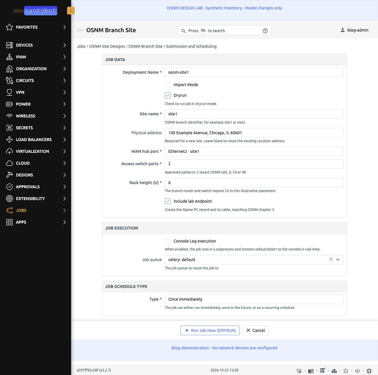Click the blog-admin user icon
Viewport: 378px width, 375px height.
[x=343, y=30]
